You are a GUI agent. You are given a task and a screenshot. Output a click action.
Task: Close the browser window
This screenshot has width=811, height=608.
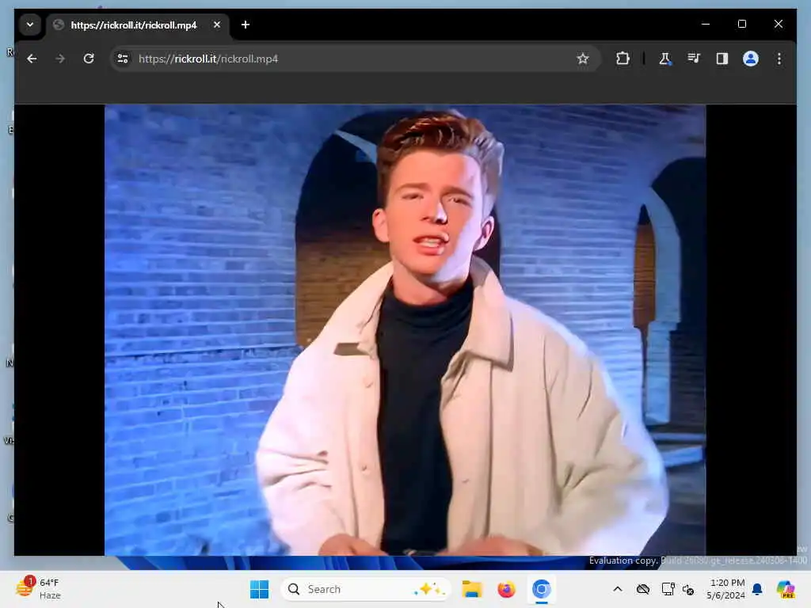coord(778,24)
